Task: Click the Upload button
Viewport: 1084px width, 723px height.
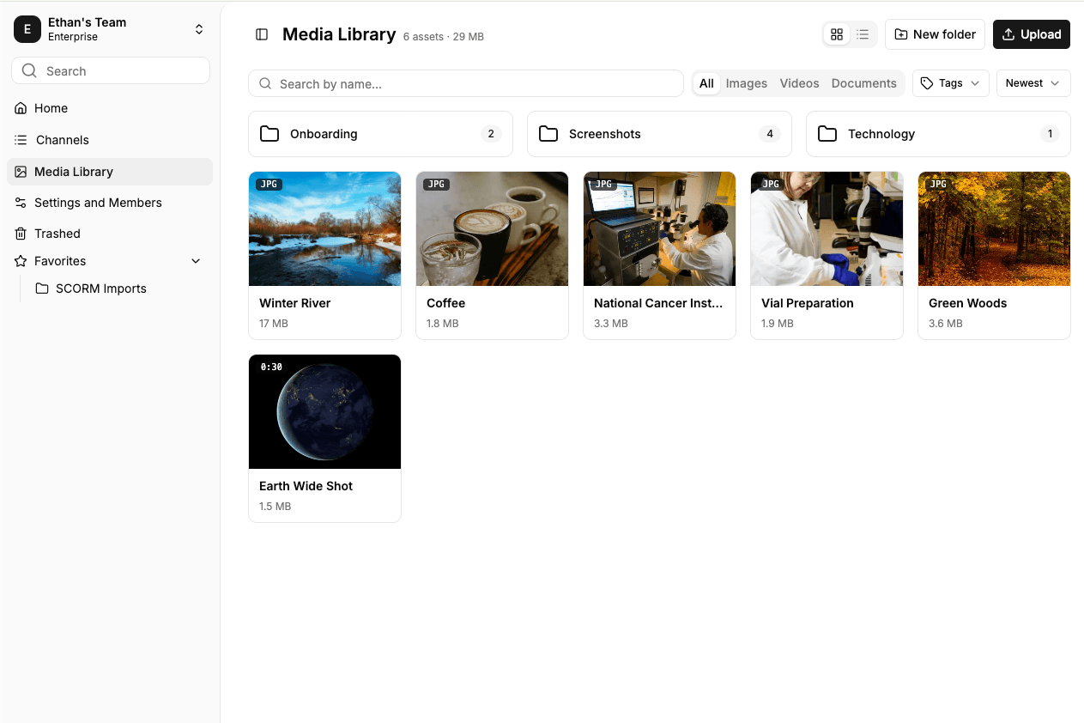Action: [x=1032, y=34]
